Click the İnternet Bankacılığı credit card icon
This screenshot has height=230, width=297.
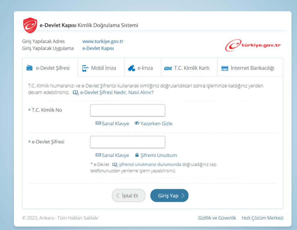coord(224,69)
